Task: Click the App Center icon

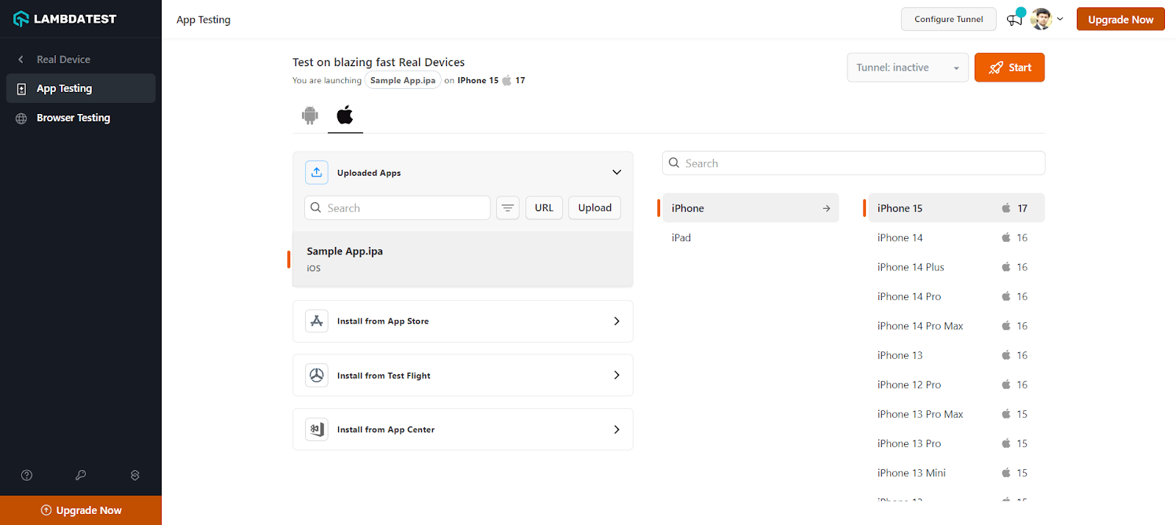Action: pos(317,429)
